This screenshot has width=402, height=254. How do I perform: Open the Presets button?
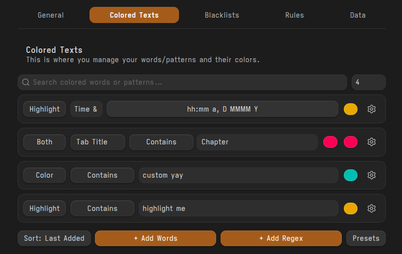click(366, 238)
